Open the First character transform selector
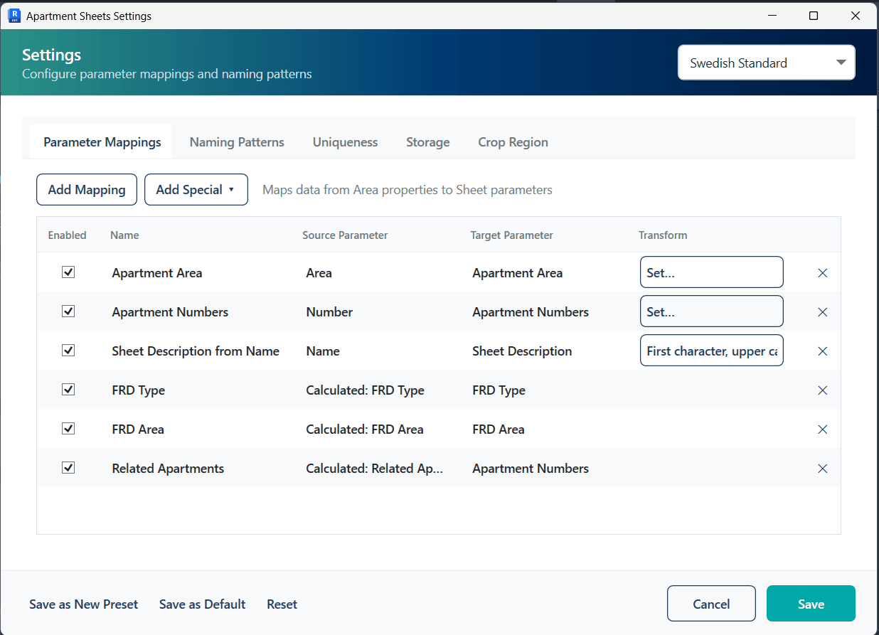Viewport: 879px width, 635px height. [x=712, y=351]
